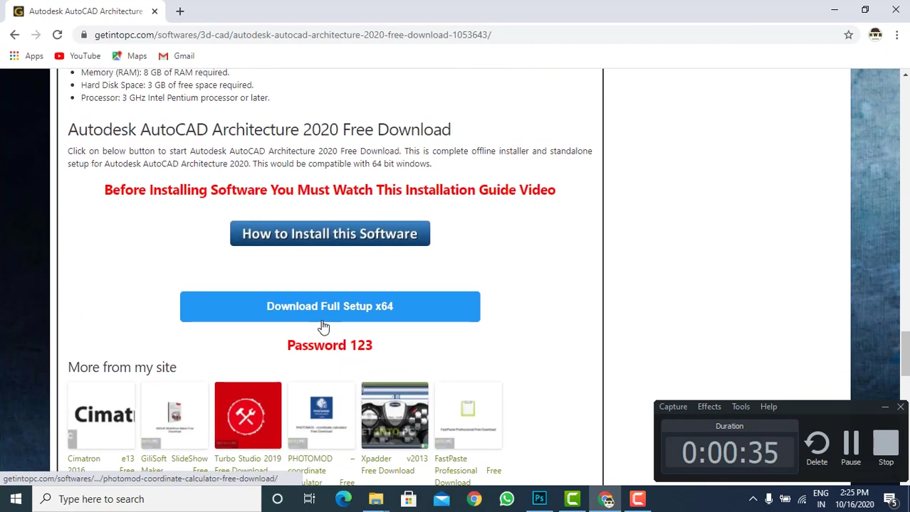Viewport: 910px width, 512px height.
Task: Open the Windows Start menu
Action: click(16, 499)
